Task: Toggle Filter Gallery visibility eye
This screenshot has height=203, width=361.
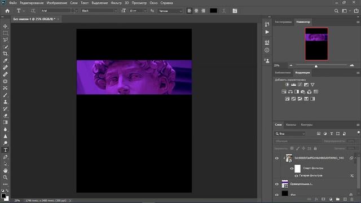Action: click(296, 176)
